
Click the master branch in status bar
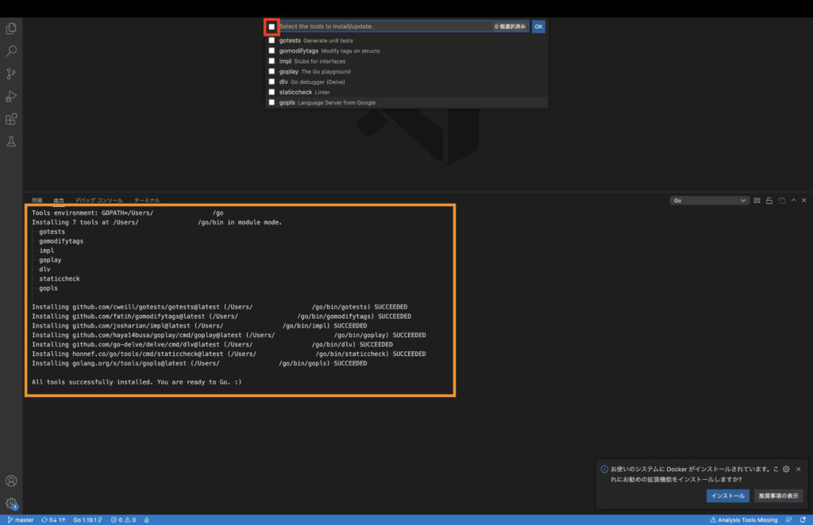pos(21,520)
